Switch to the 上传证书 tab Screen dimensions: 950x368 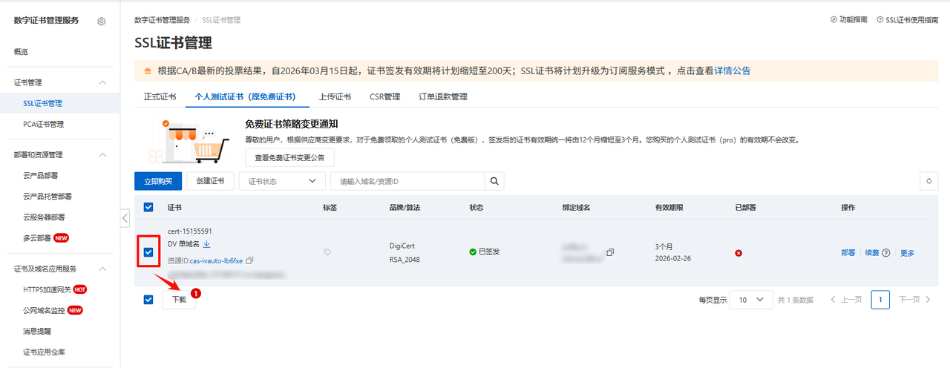(x=335, y=97)
